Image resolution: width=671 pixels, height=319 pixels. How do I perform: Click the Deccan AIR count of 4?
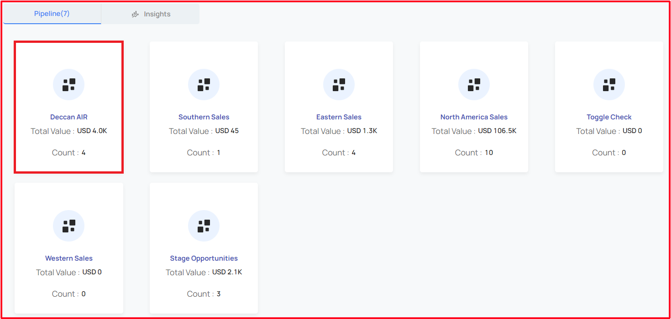click(84, 153)
